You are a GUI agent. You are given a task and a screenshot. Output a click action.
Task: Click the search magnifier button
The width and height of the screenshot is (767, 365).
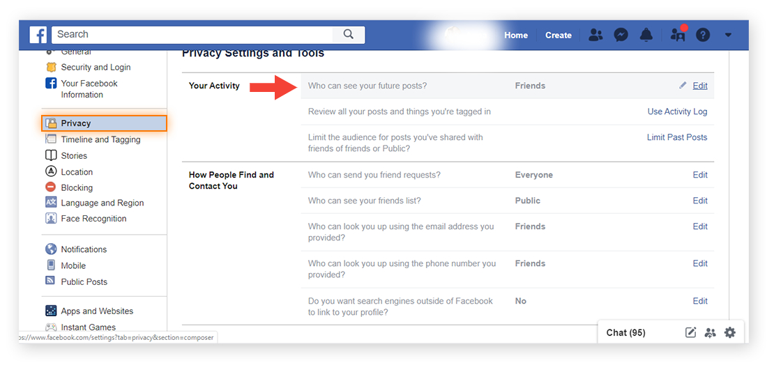(348, 34)
